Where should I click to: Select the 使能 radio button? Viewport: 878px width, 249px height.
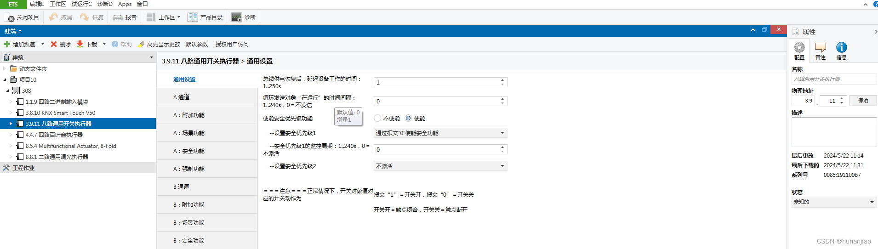(x=408, y=118)
